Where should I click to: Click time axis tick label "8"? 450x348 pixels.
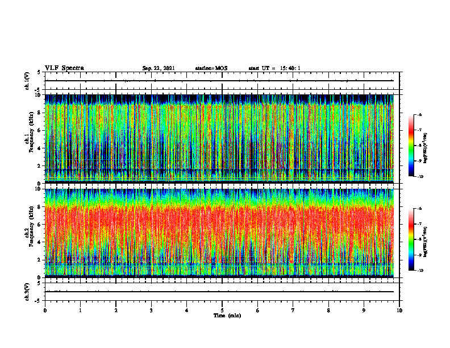(328, 310)
